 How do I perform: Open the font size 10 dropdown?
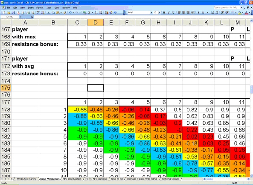pyautogui.click(x=159, y=12)
